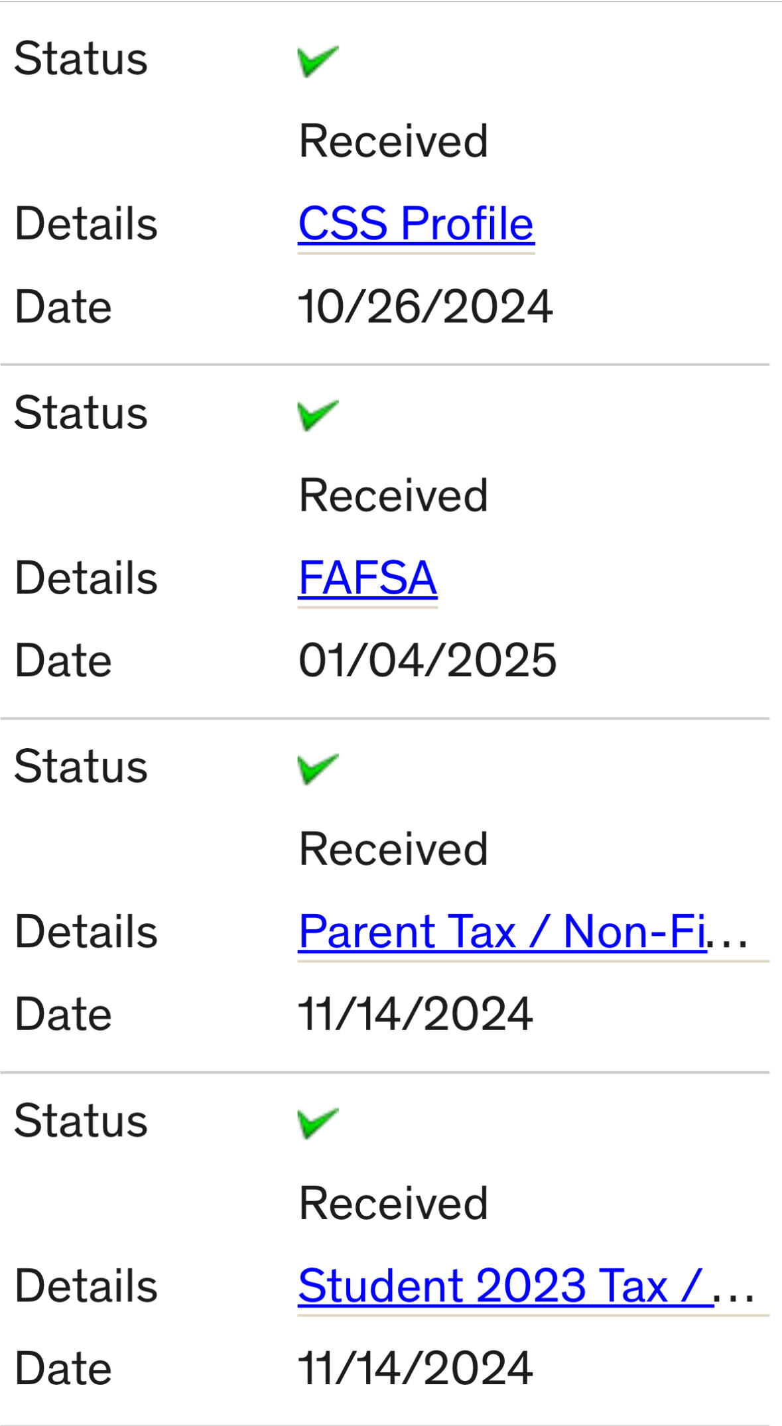The image size is (782, 1426).
Task: Open the CSS Profile link
Action: [x=416, y=224]
